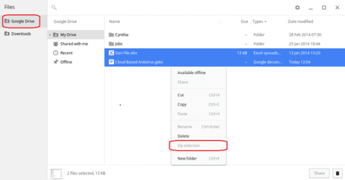
Task: Close the Files window
Action: (x=337, y=8)
